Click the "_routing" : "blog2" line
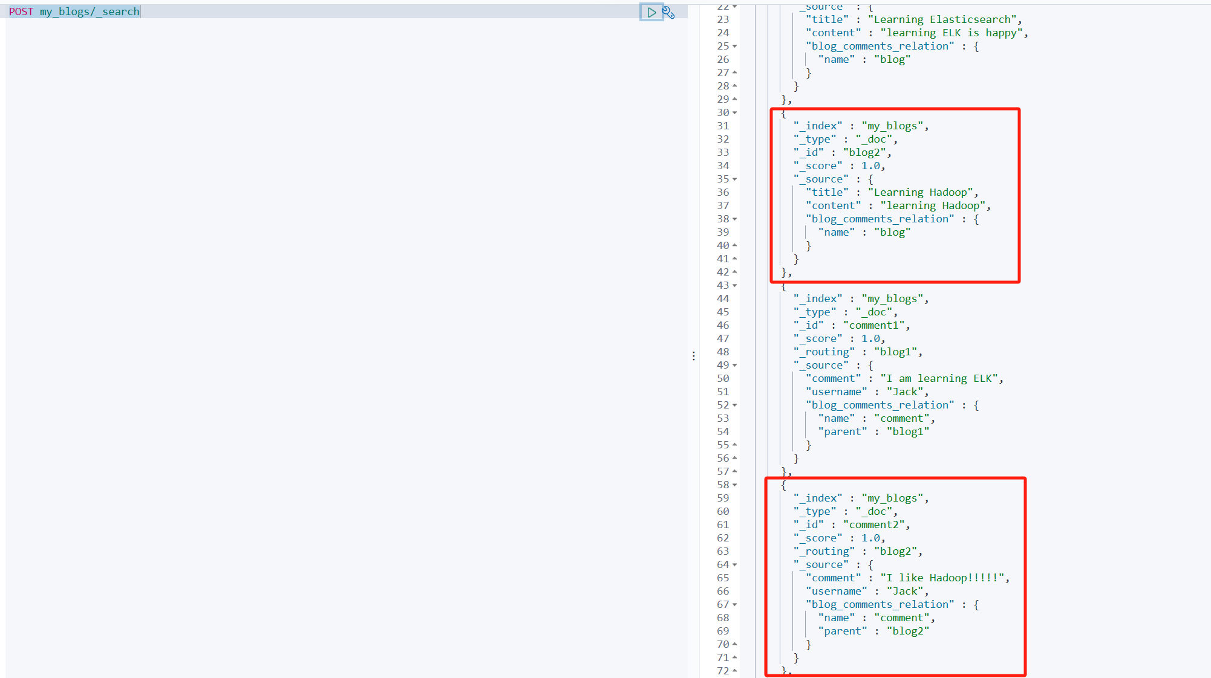1211x678 pixels. (858, 551)
